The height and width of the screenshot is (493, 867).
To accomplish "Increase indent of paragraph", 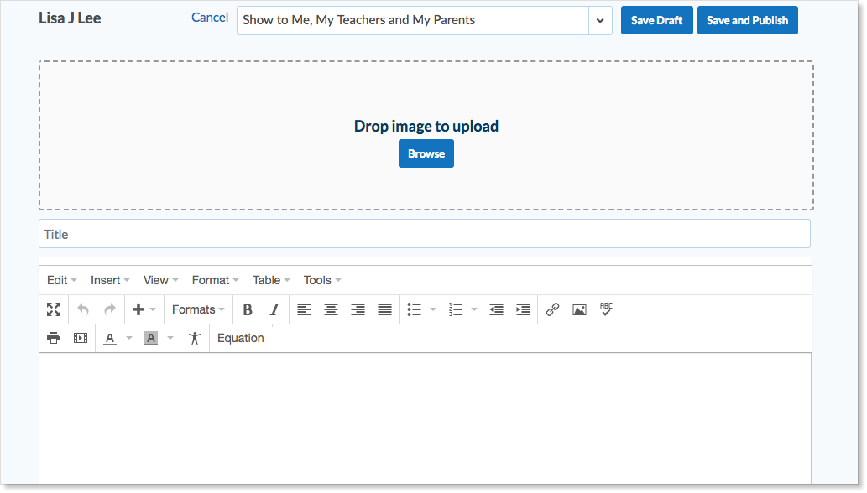I will point(523,309).
